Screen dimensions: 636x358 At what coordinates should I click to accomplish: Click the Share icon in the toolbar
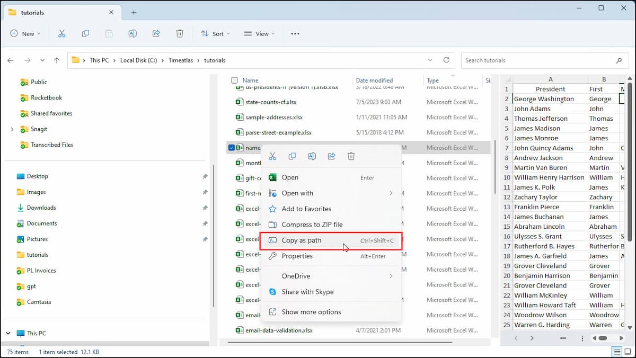pyautogui.click(x=156, y=33)
